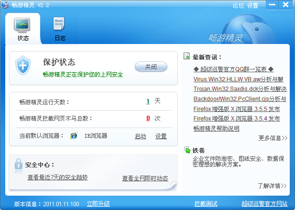Switch to the 日志 log tab
Image resolution: width=295 pixels, height=210 pixels.
tap(60, 29)
